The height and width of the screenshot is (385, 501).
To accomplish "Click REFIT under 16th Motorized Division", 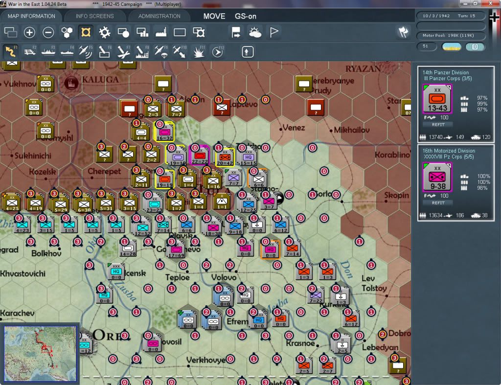I will point(438,203).
